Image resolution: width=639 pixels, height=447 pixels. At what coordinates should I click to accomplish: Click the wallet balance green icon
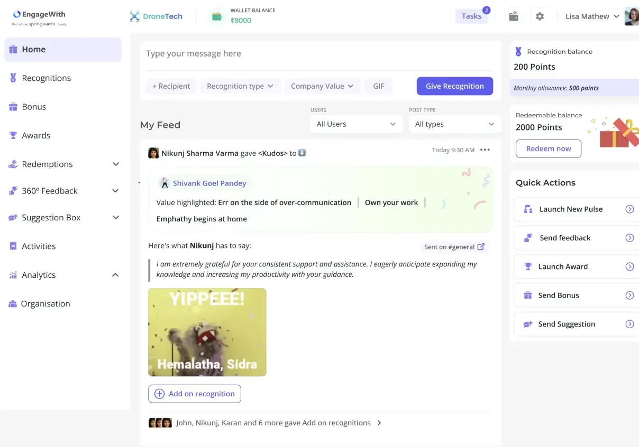216,16
